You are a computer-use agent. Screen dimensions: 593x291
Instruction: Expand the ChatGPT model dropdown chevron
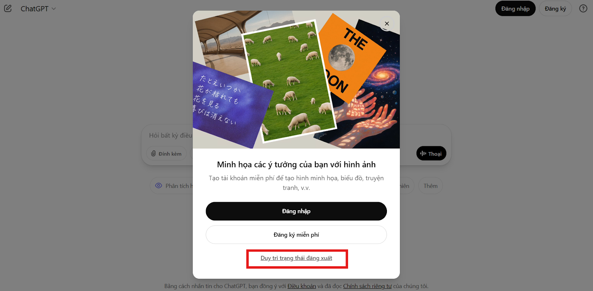[x=54, y=9]
